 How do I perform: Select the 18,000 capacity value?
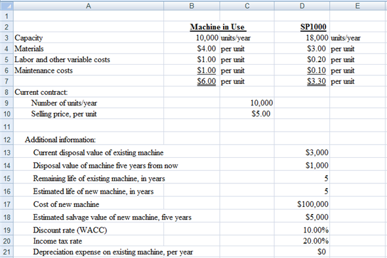click(317, 38)
